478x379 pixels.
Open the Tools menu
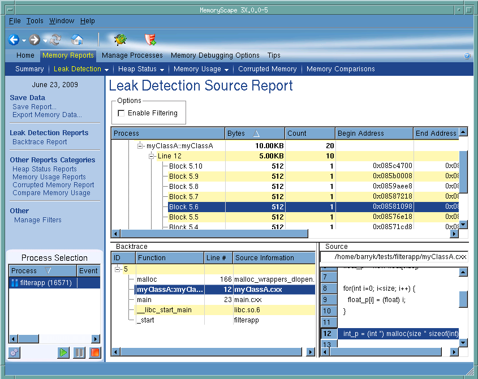point(35,21)
